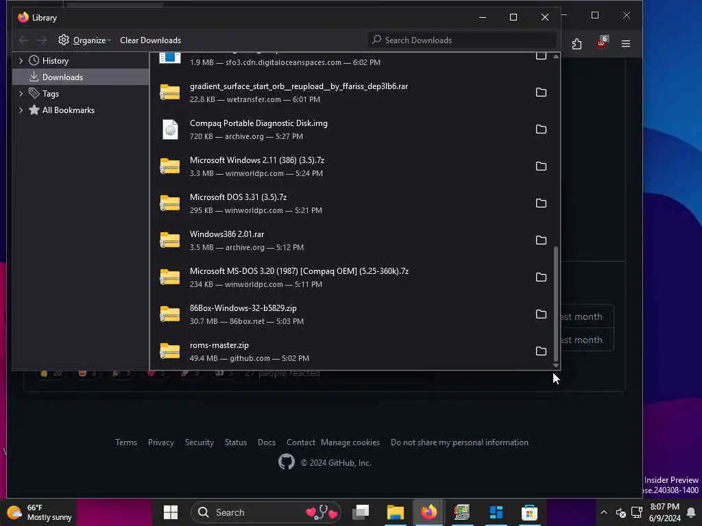The height and width of the screenshot is (526, 702).
Task: Open notifications bell in system tray
Action: (691, 512)
